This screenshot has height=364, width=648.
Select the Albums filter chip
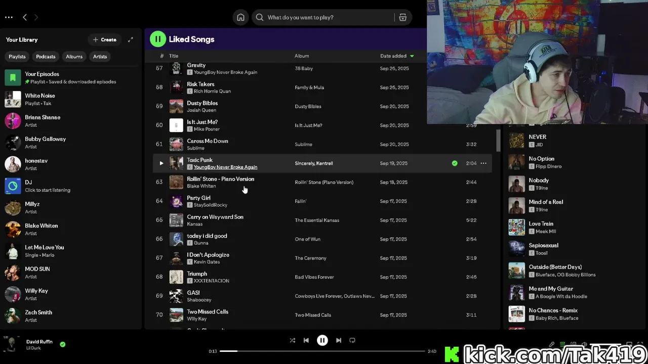click(x=74, y=57)
